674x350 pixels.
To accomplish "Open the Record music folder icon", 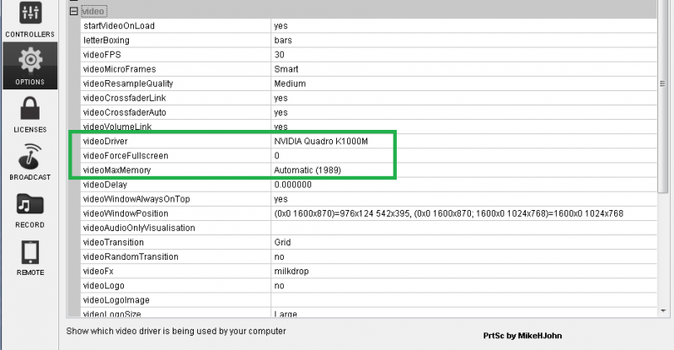I will [x=30, y=204].
